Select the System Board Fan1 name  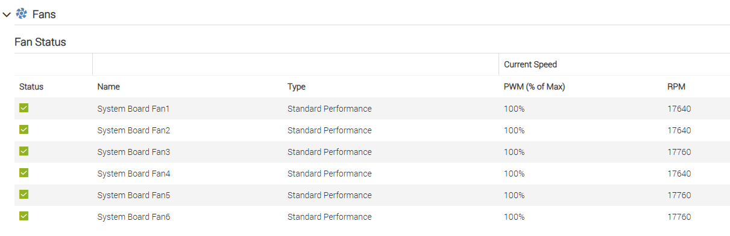pyautogui.click(x=133, y=109)
